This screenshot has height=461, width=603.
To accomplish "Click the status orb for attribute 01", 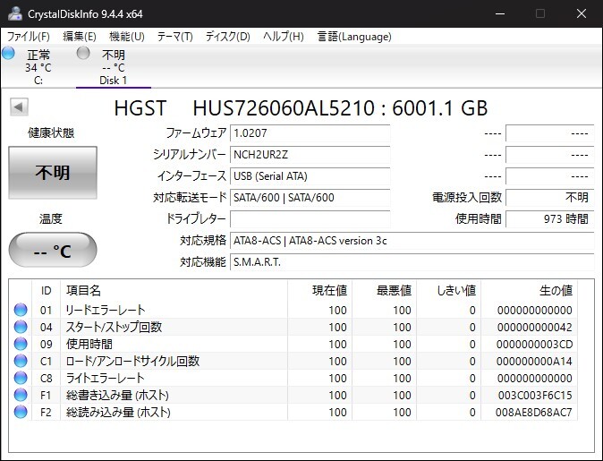I will pos(20,311).
